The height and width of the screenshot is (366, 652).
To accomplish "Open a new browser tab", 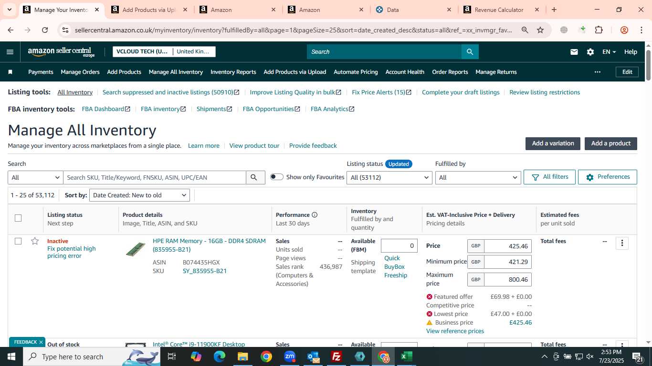I will [x=554, y=10].
